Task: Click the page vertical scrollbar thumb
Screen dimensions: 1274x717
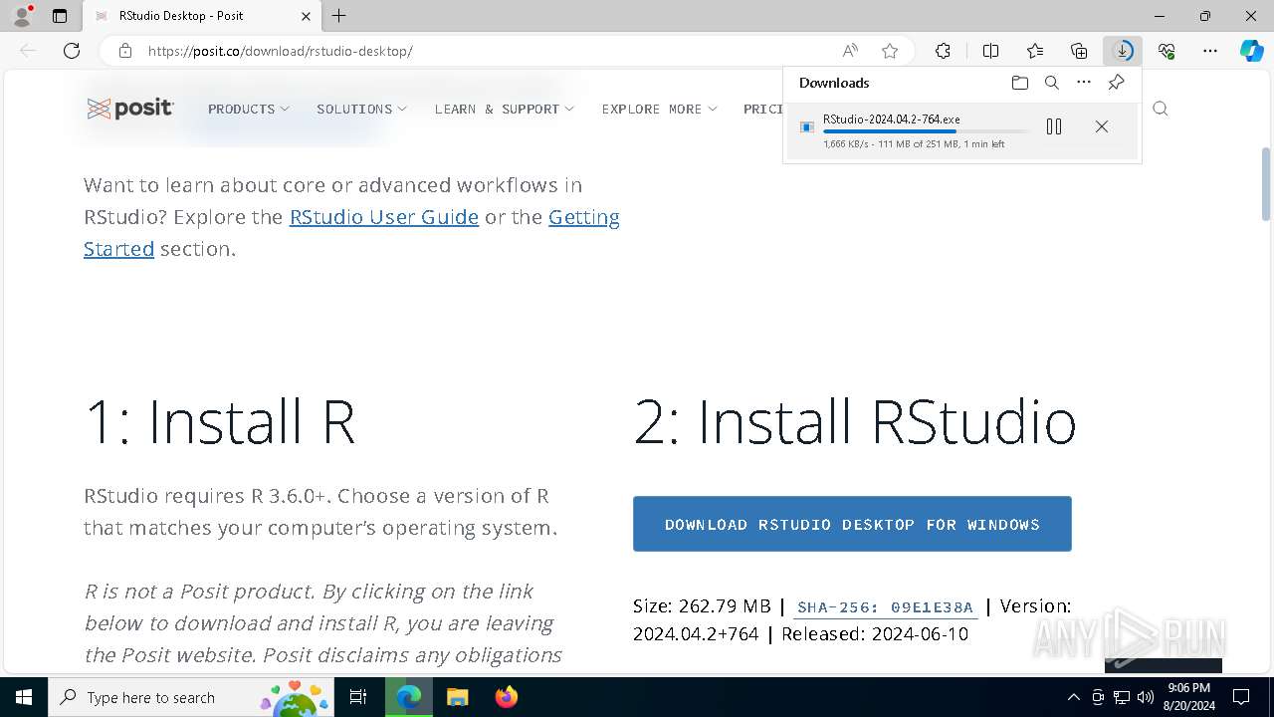Action: pos(1266,184)
